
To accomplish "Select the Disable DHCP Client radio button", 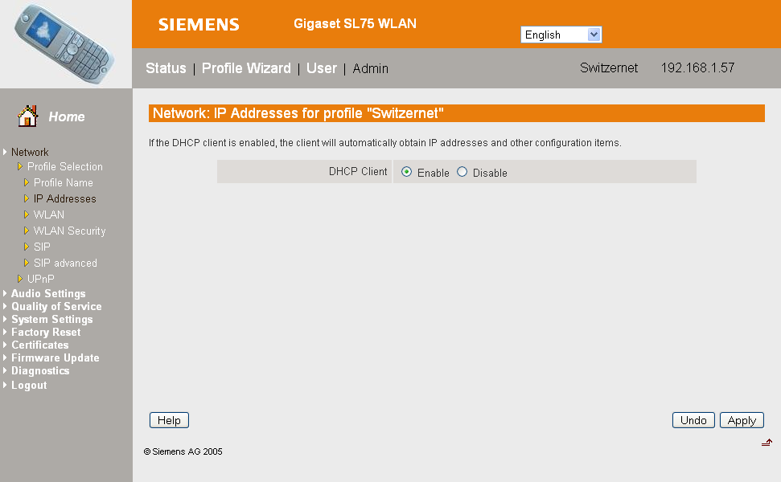I will click(462, 172).
